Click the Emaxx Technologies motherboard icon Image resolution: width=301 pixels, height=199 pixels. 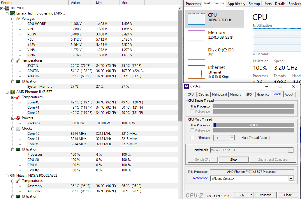point(13,13)
